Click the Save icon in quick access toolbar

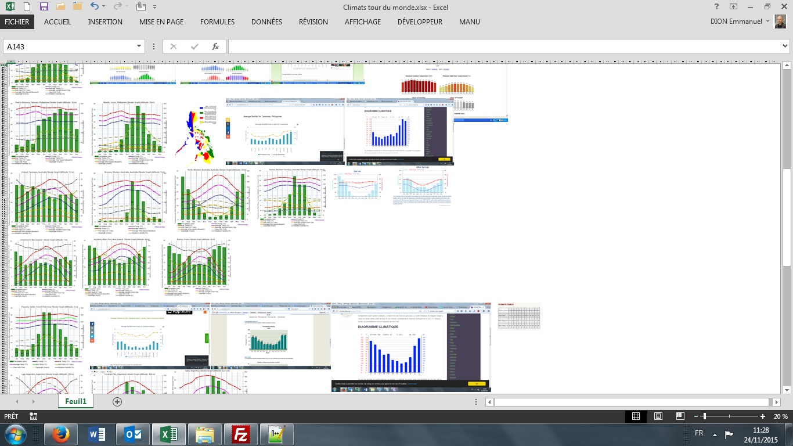44,7
